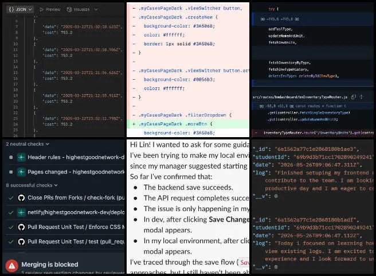The height and width of the screenshot is (276, 376).
Task: Expand the -743,6 +743,6 diff hunk header
Action: 312,19
